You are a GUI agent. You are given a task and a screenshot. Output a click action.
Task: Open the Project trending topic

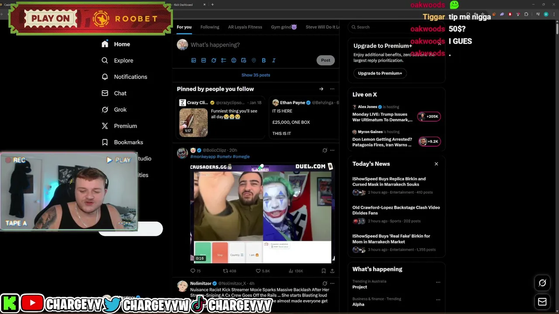[360, 287]
